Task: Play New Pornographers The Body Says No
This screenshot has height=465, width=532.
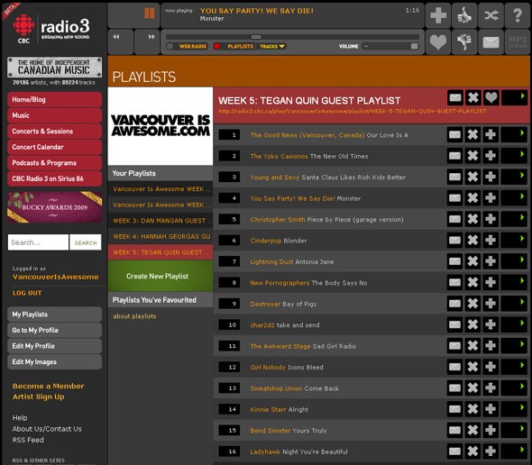Action: coord(514,282)
